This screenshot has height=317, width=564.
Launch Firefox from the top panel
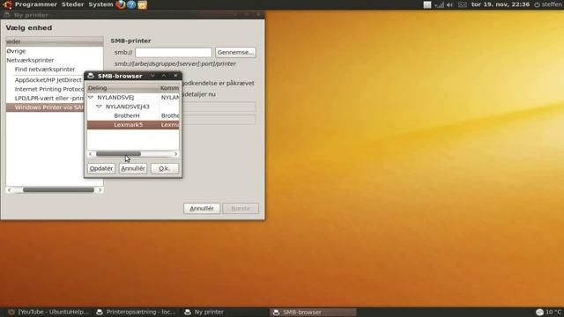click(121, 4)
